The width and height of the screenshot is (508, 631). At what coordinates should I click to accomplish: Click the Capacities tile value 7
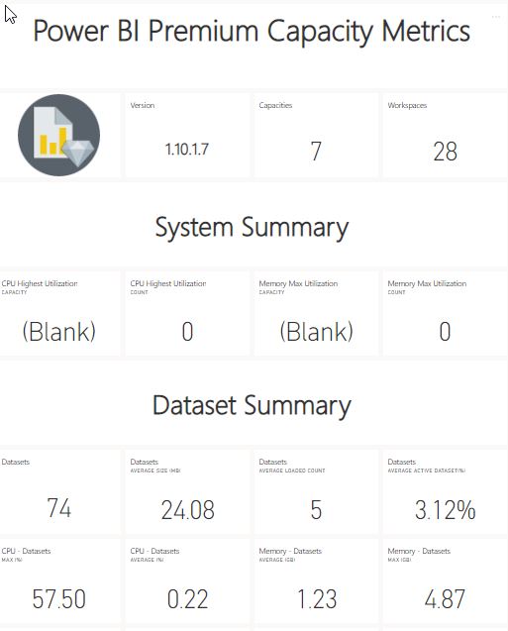[316, 152]
